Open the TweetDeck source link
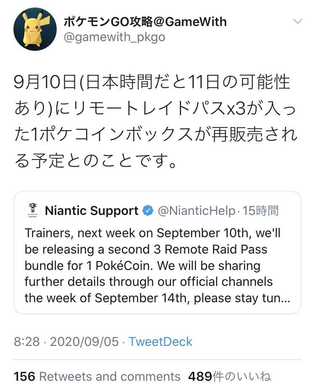 (160, 342)
